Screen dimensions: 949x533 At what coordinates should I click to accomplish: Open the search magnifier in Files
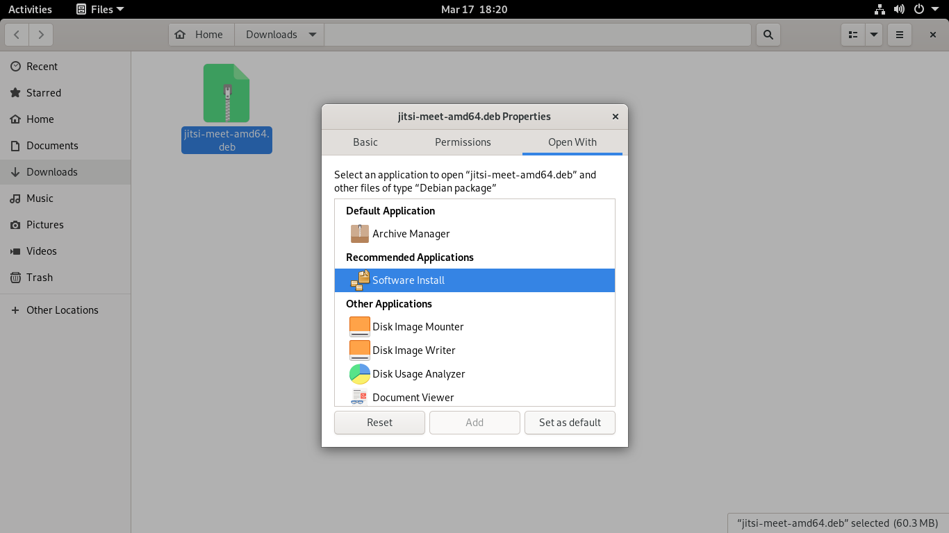tap(768, 35)
